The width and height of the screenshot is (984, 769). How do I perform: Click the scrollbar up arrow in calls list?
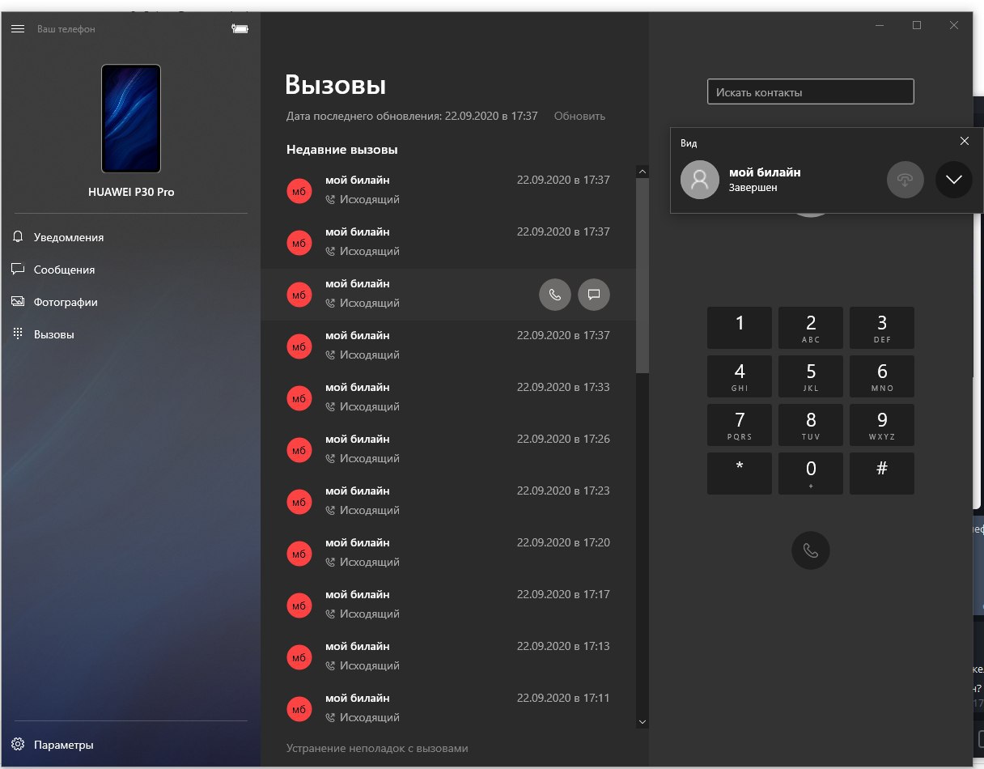[643, 172]
